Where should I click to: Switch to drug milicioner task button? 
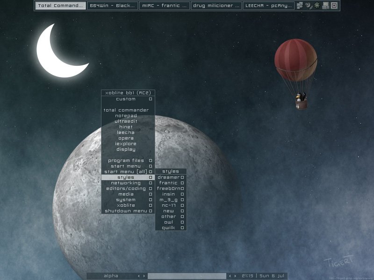pos(216,6)
